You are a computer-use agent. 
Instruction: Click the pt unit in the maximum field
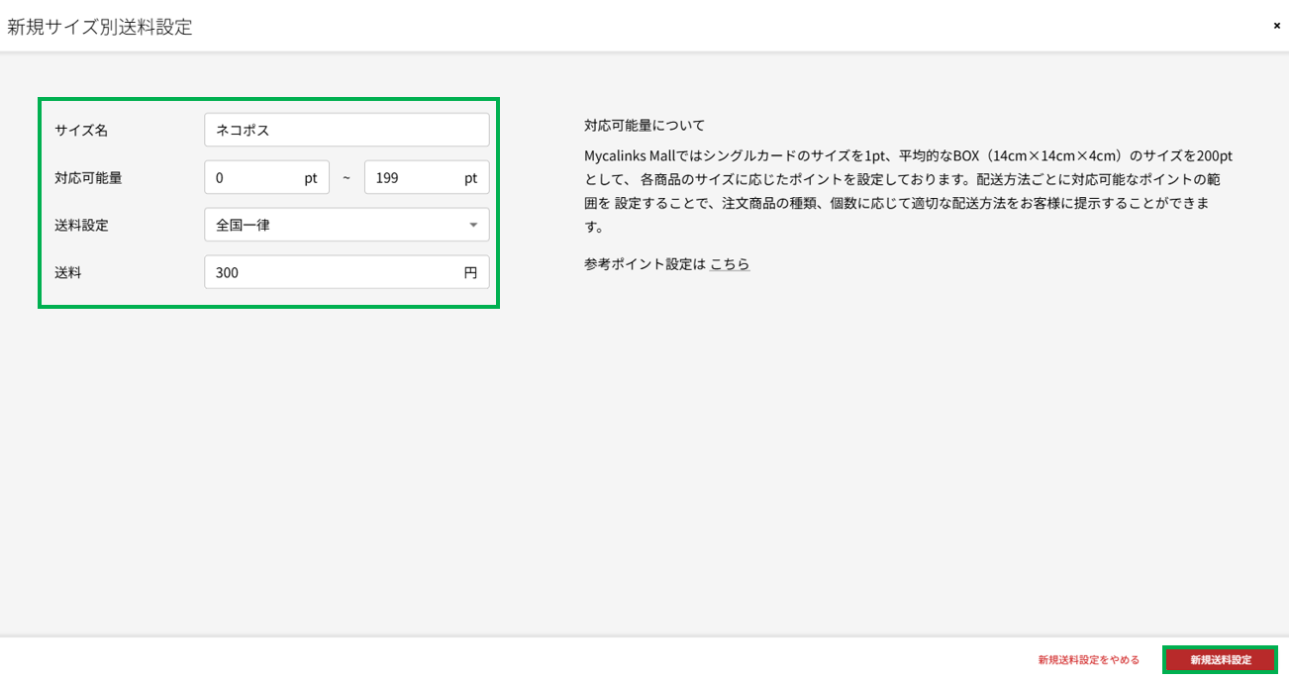pos(471,178)
